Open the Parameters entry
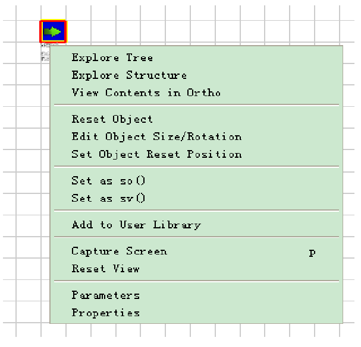 tap(105, 295)
